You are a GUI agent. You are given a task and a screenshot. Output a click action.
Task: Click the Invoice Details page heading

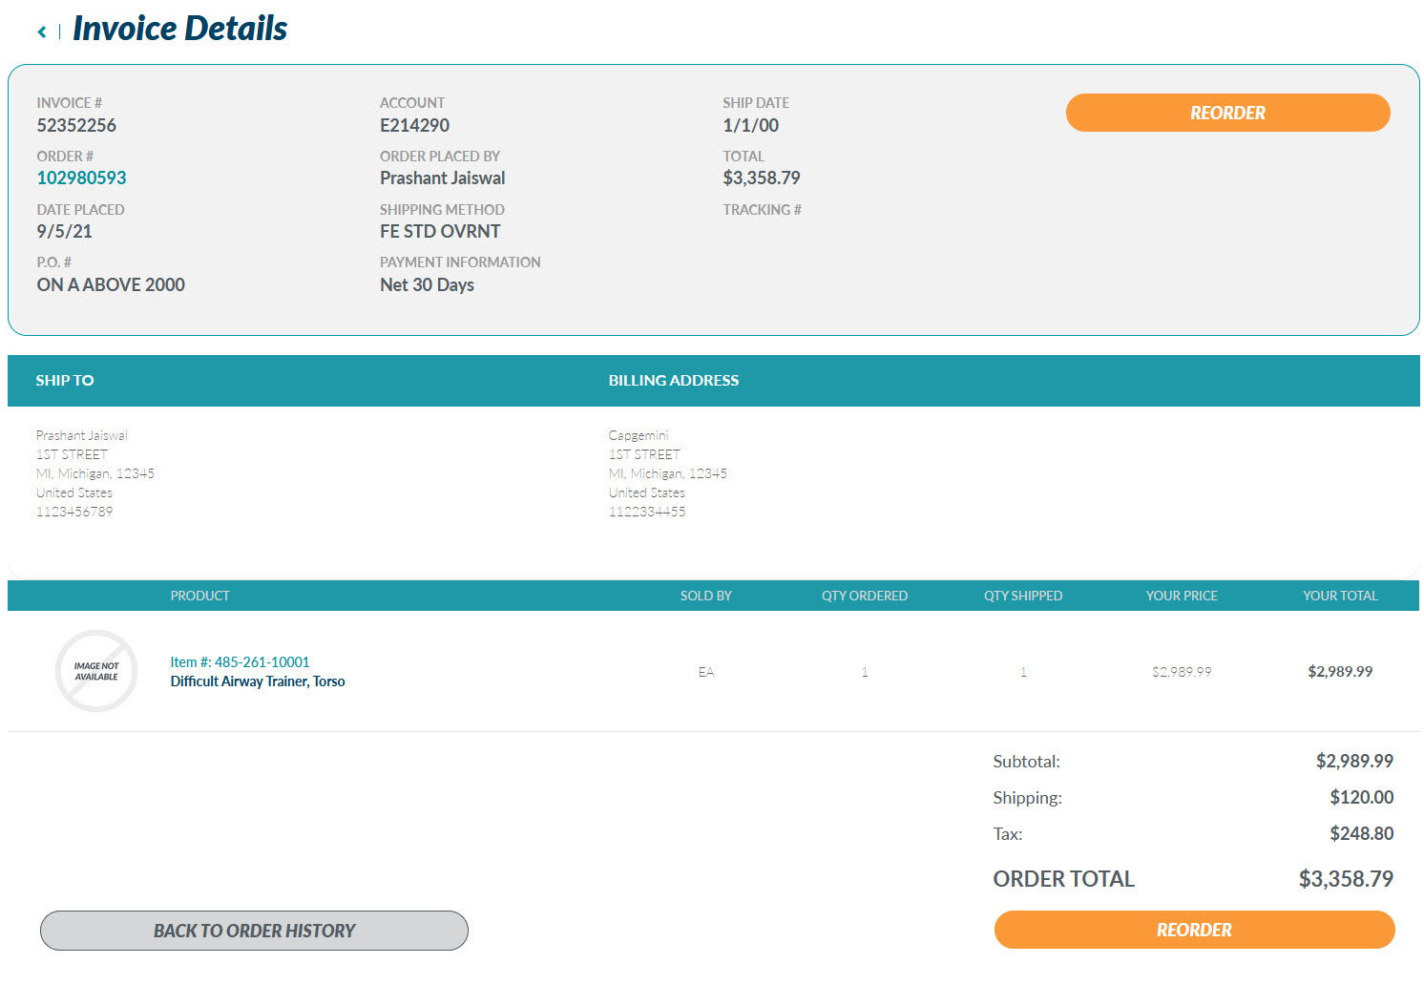coord(179,29)
